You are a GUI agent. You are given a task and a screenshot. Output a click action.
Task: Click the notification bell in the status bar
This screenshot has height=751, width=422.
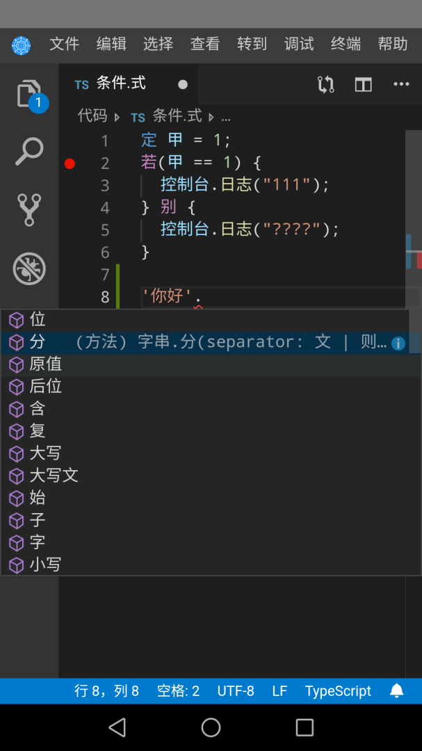pyautogui.click(x=396, y=691)
